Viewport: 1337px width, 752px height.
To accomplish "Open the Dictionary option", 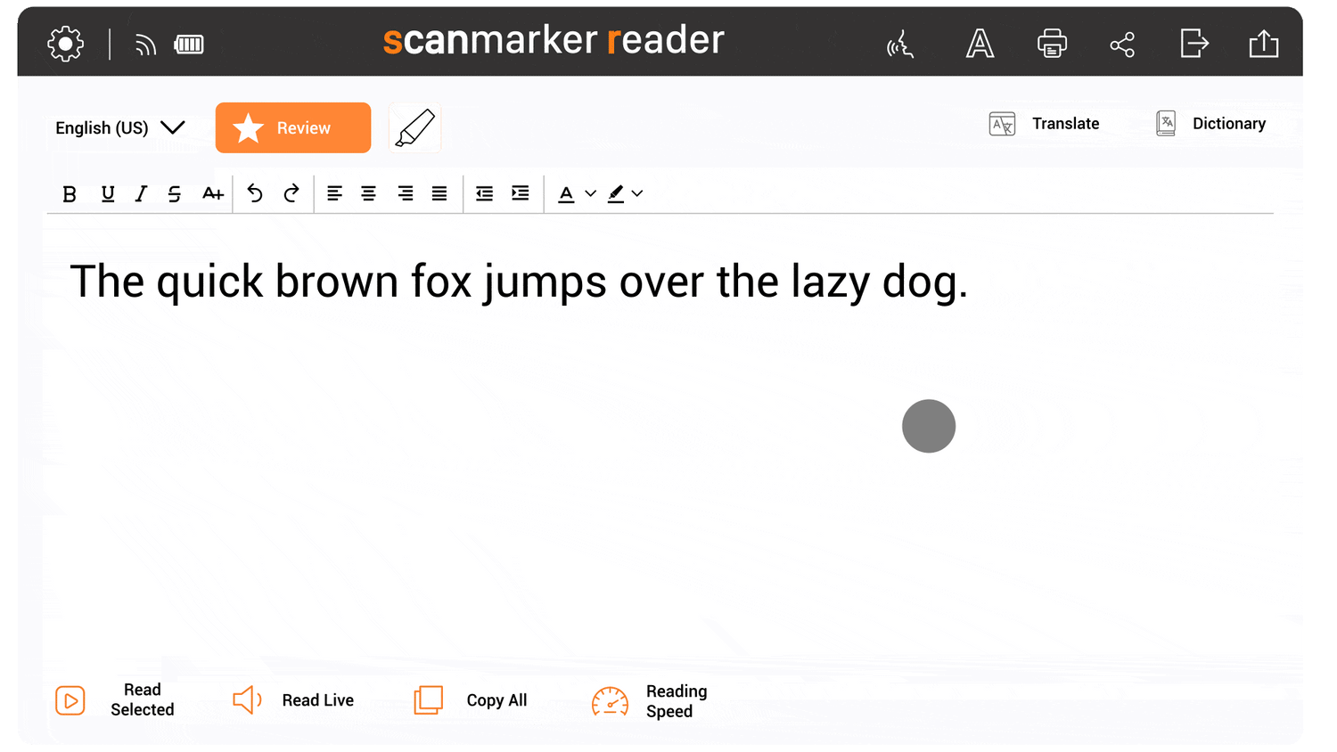I will [1210, 124].
